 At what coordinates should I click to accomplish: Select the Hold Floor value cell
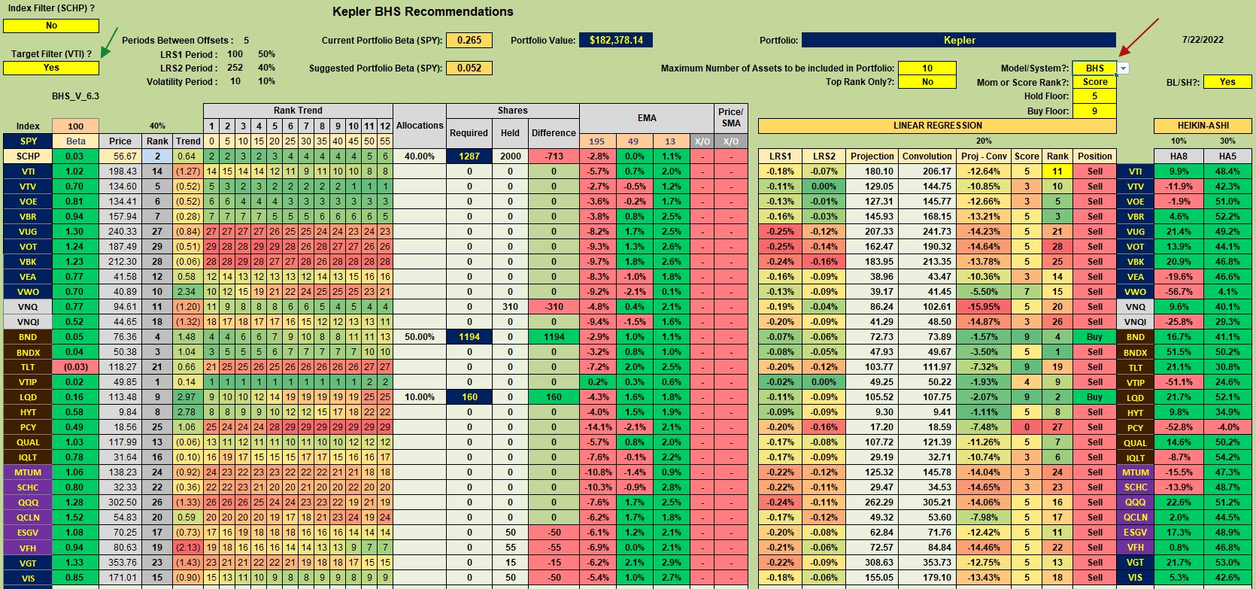click(1094, 96)
